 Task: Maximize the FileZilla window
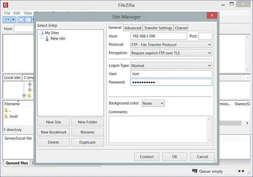(x=231, y=4)
